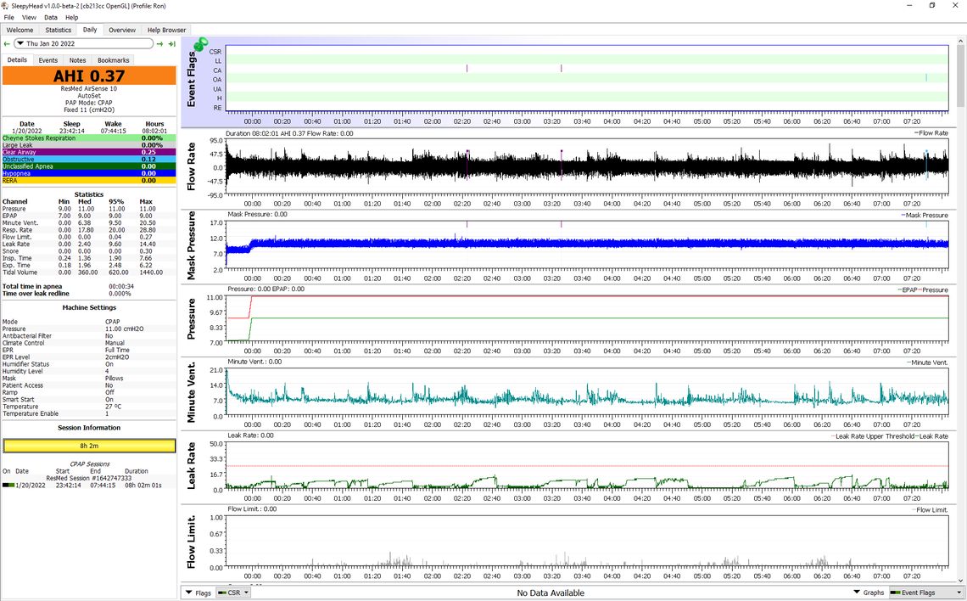967x601 pixels.
Task: Click the Flow Limit. graph vertical title
Action: click(x=191, y=542)
